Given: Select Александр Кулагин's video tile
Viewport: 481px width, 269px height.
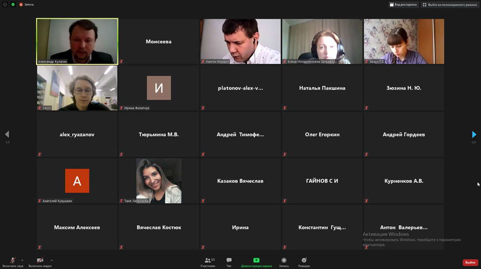Looking at the screenshot, I should click(x=77, y=41).
